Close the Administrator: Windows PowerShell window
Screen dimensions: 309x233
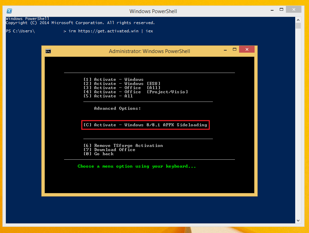247,49
